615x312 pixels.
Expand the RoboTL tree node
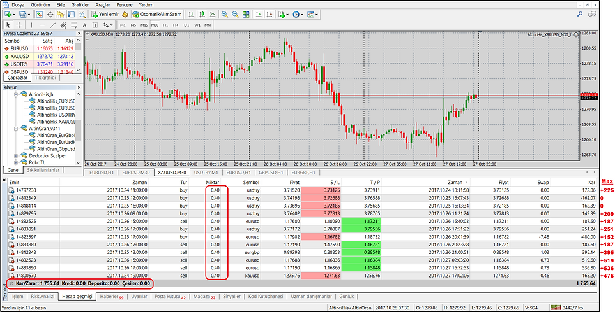pos(17,162)
